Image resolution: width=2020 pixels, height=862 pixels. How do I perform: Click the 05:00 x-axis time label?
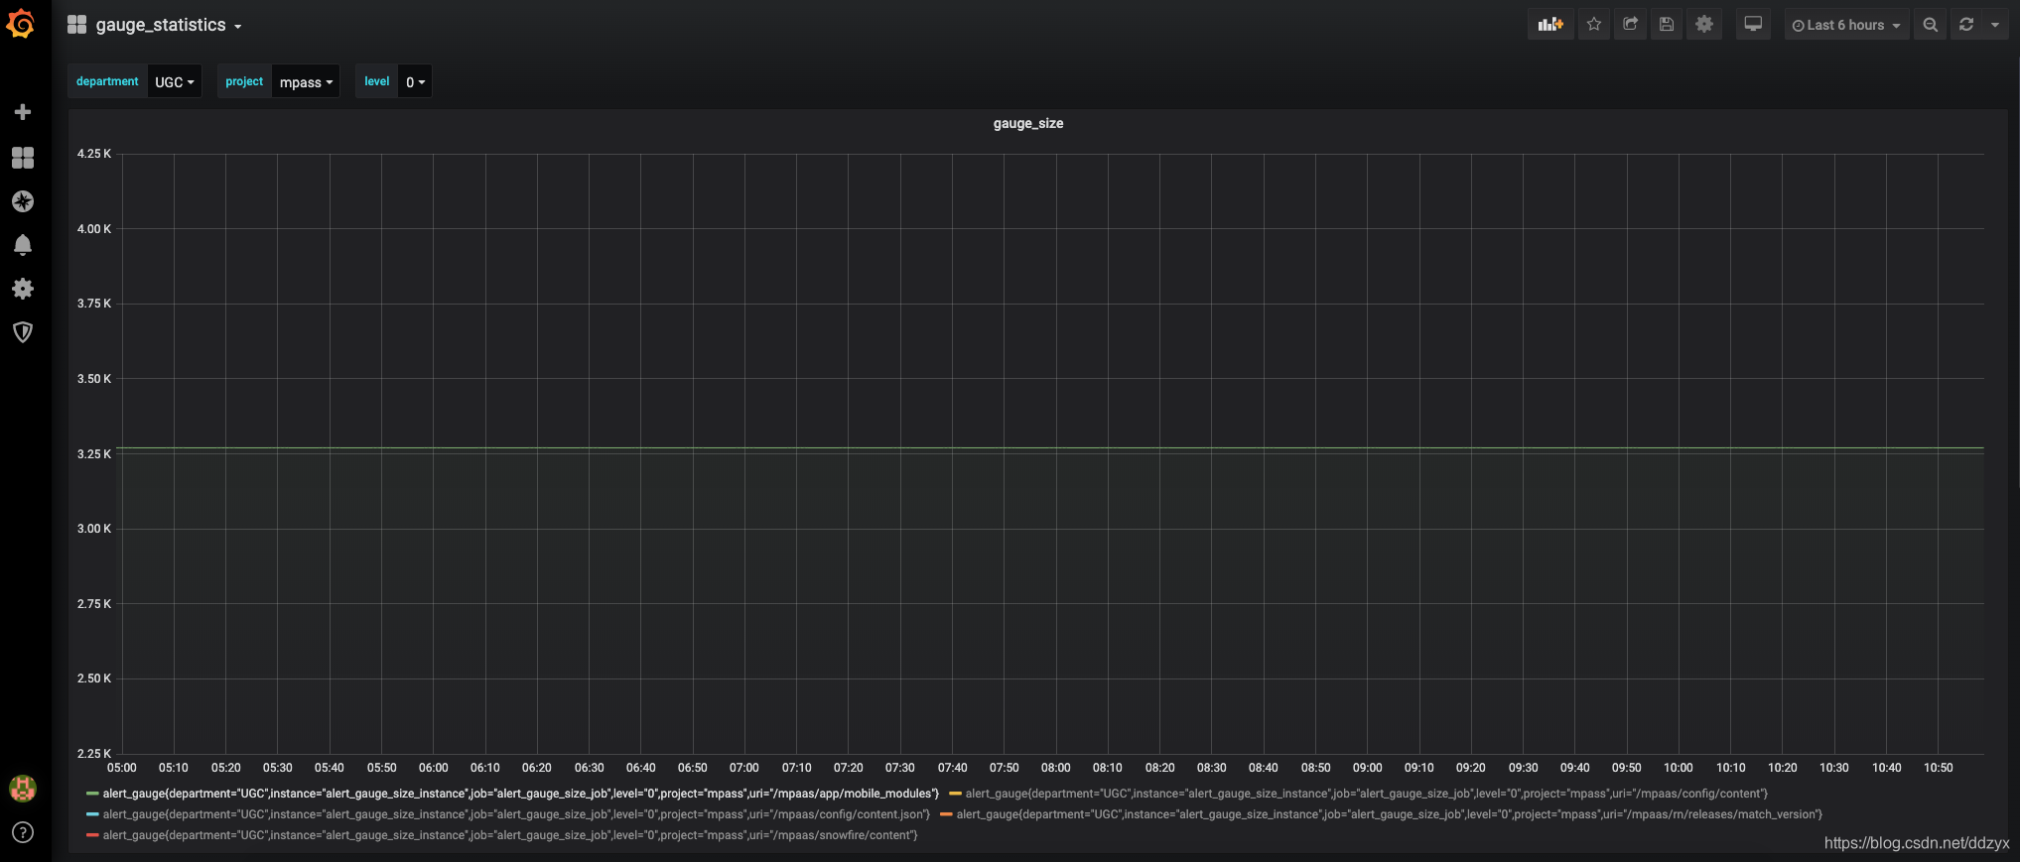pos(121,768)
